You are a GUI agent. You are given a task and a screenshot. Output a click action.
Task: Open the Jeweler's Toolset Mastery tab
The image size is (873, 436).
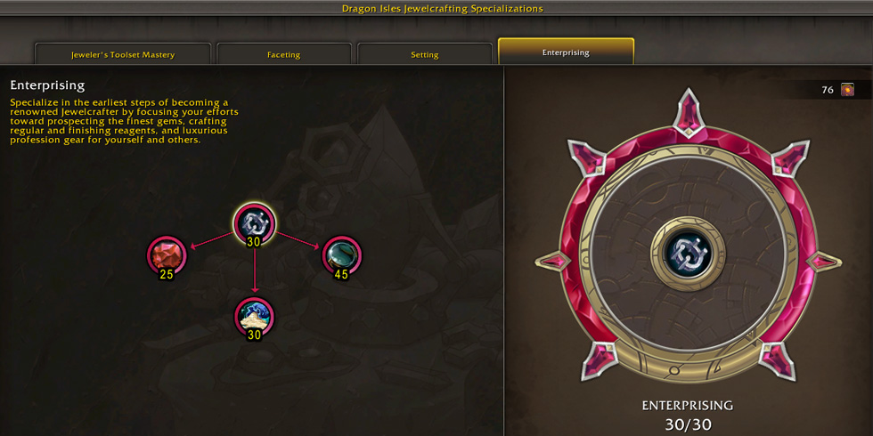coord(123,54)
